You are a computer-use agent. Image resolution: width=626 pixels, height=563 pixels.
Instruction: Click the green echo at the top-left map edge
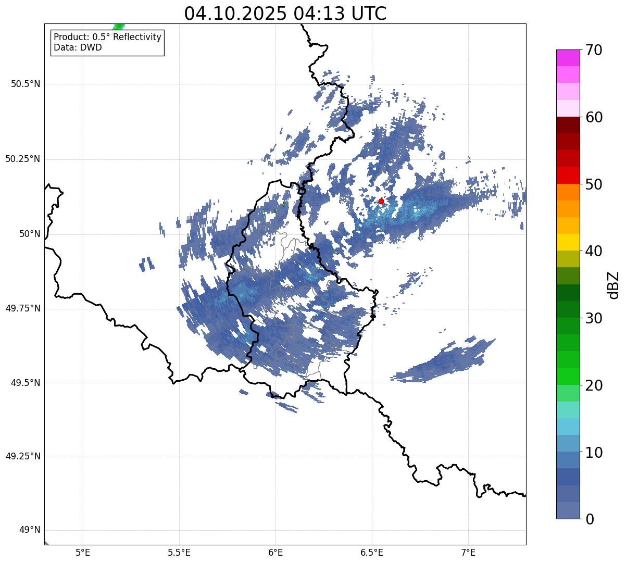pyautogui.click(x=119, y=27)
